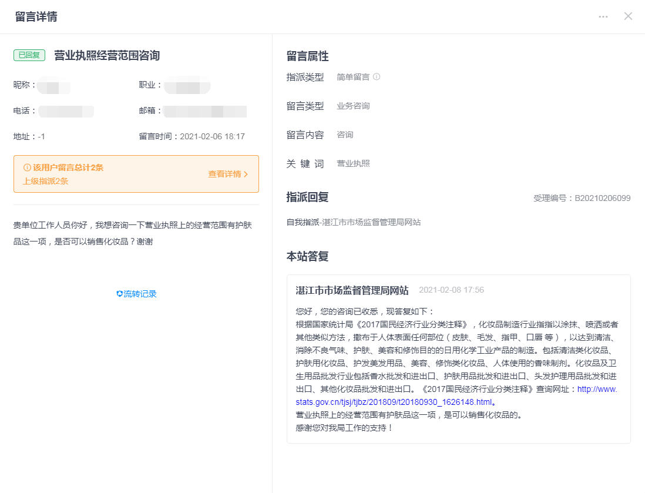Click the reply author 湛江市市场监督管理局网站 heading
The image size is (645, 493).
[x=352, y=290]
